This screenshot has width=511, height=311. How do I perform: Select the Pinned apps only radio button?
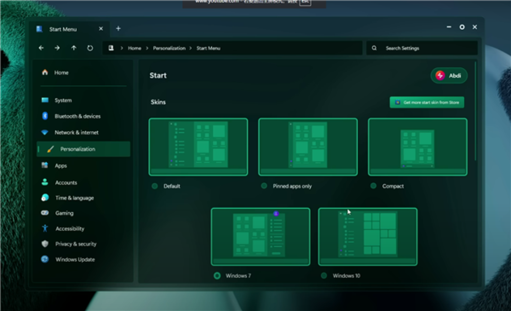[x=264, y=186]
